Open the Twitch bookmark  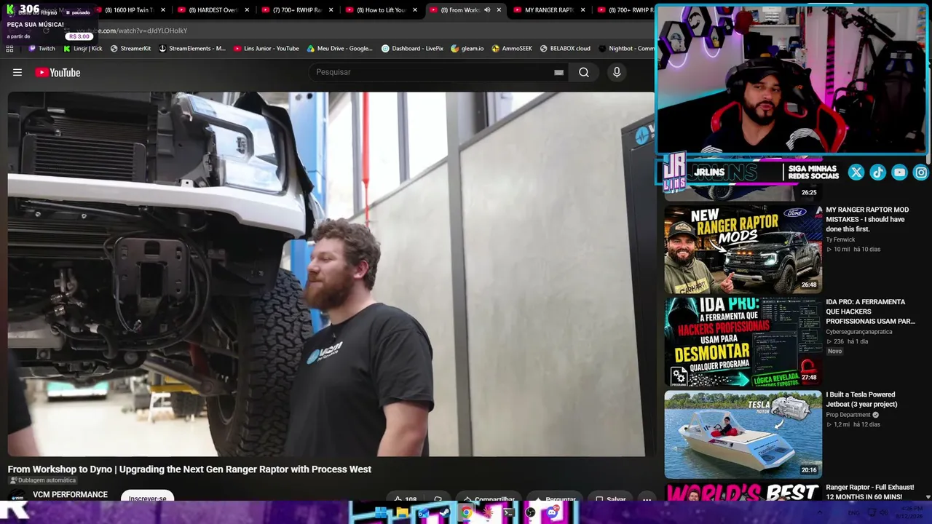tap(42, 49)
